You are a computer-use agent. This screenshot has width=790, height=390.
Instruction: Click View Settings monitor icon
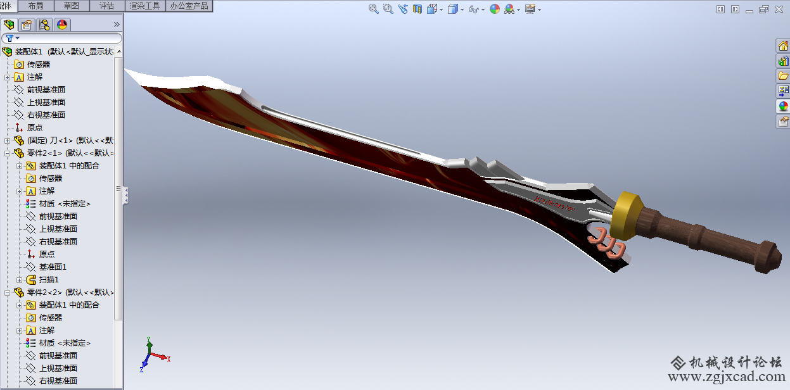pyautogui.click(x=530, y=9)
